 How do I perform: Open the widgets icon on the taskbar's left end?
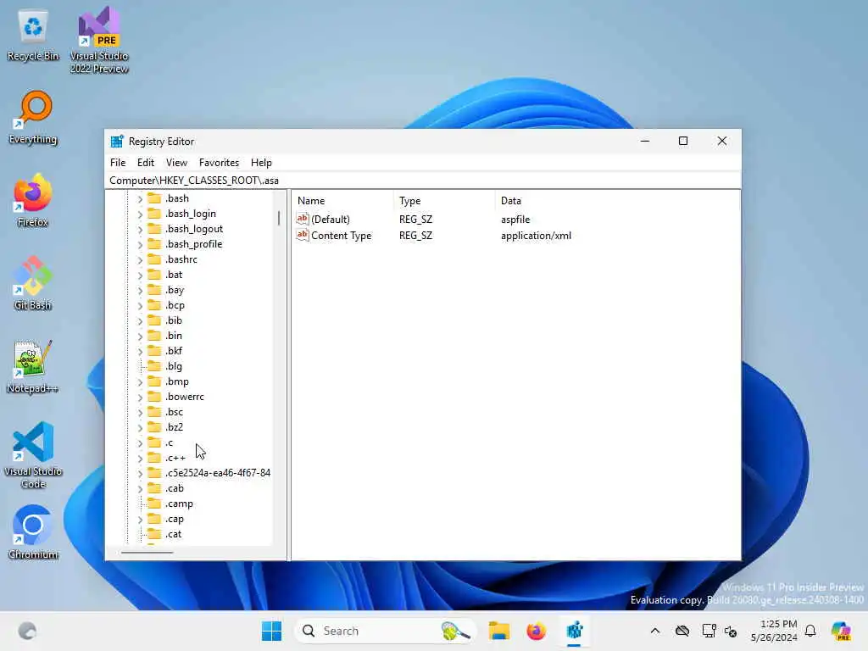coord(27,631)
